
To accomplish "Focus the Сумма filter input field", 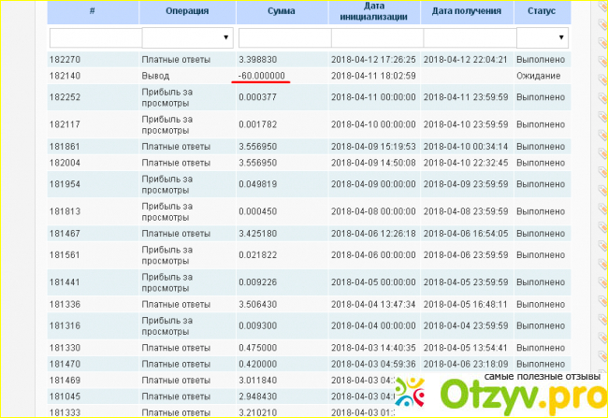I will click(x=284, y=37).
